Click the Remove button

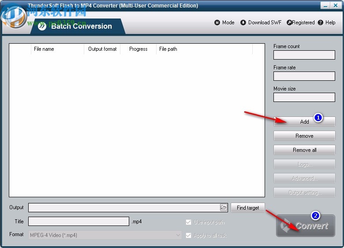(x=304, y=136)
